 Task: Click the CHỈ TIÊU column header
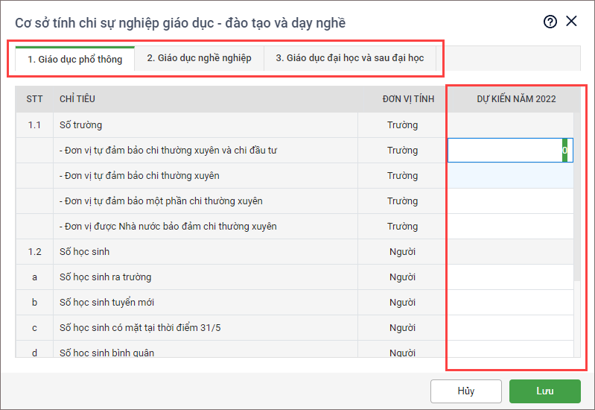coord(77,99)
